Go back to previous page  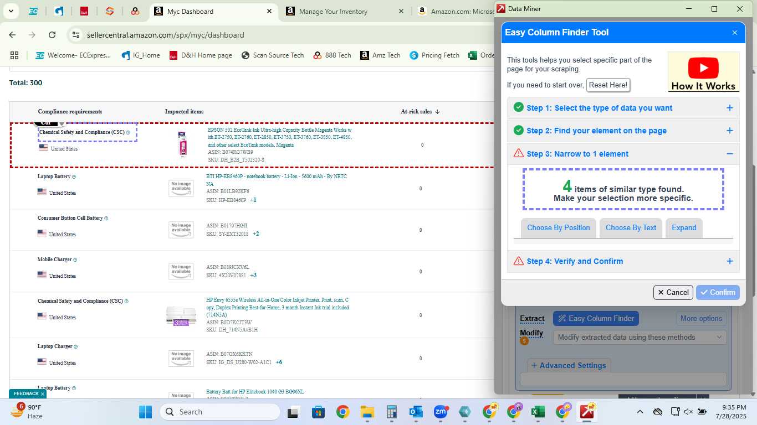[x=12, y=35]
